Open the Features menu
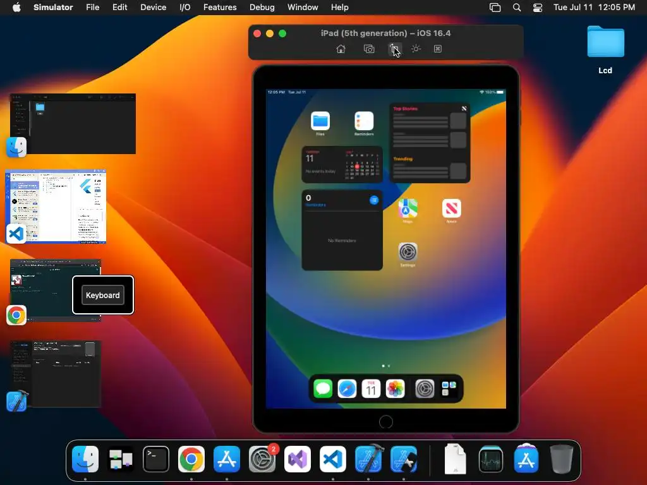Screen dimensions: 647x485 [x=220, y=8]
